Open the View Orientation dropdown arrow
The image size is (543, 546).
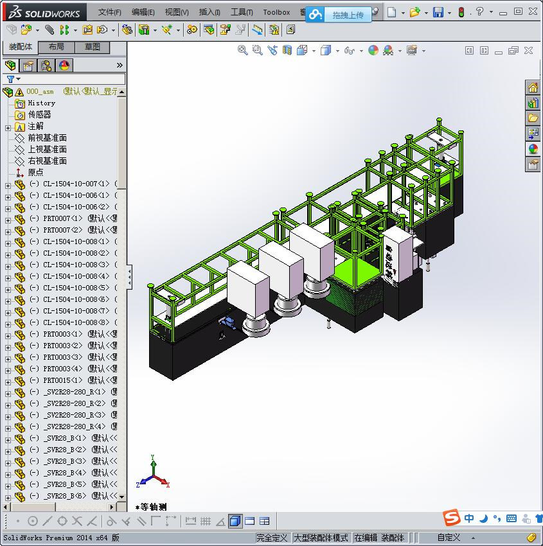pos(314,51)
